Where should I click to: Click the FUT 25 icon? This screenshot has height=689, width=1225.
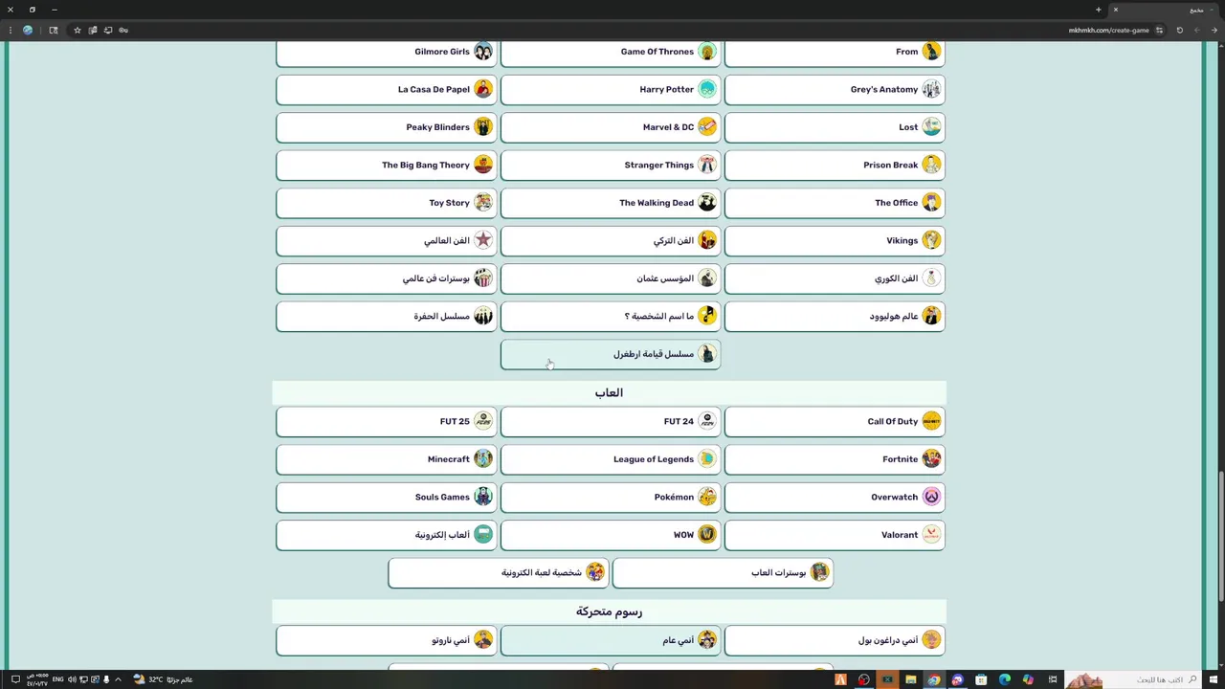click(483, 421)
